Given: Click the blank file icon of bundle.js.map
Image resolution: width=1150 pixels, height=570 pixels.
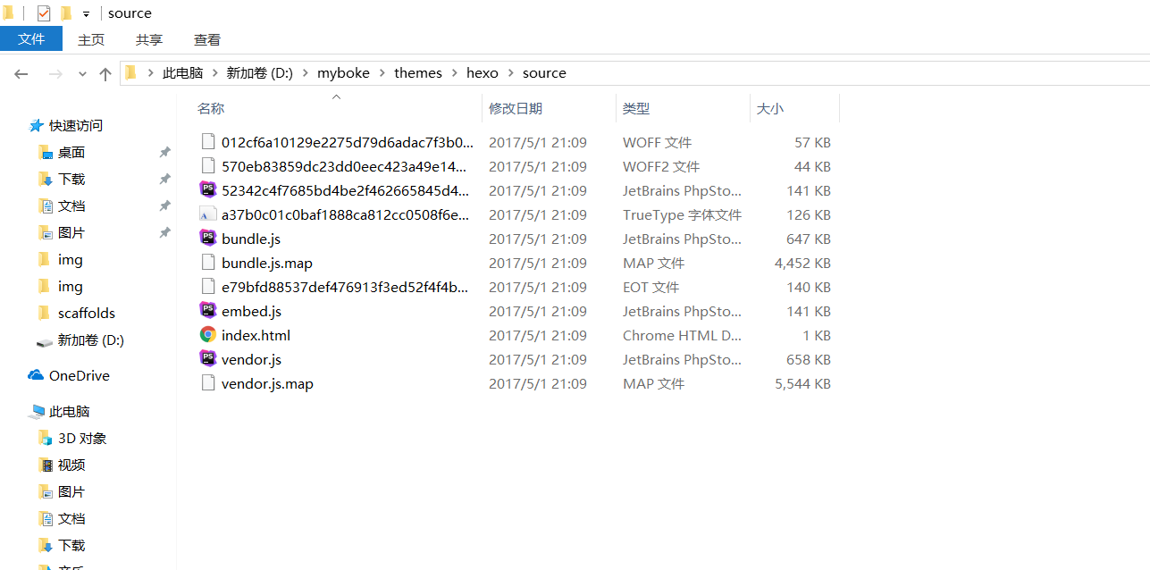Looking at the screenshot, I should pos(208,263).
